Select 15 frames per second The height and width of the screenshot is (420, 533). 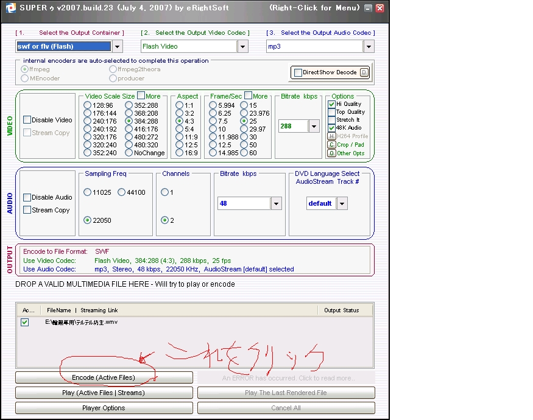point(244,105)
